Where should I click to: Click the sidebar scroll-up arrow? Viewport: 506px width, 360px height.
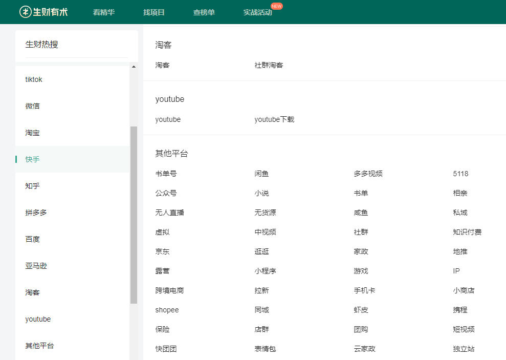(x=134, y=67)
